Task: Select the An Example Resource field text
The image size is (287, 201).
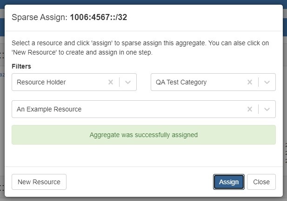Action: (x=49, y=109)
